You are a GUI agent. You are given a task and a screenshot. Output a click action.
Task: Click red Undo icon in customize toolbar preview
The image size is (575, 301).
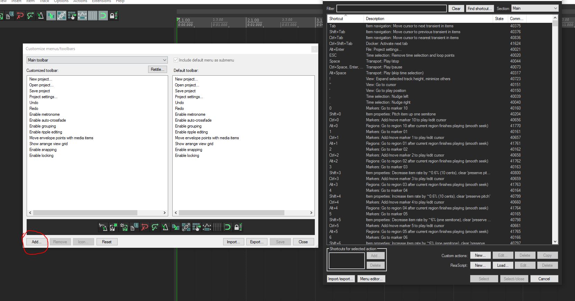(145, 227)
